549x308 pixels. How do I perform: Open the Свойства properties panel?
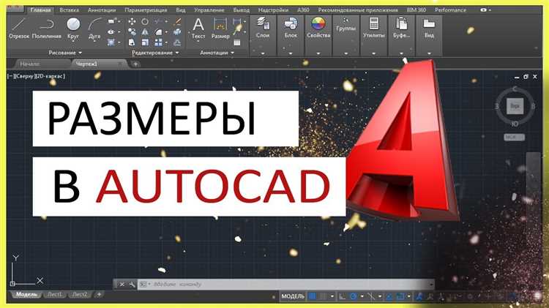click(x=318, y=28)
